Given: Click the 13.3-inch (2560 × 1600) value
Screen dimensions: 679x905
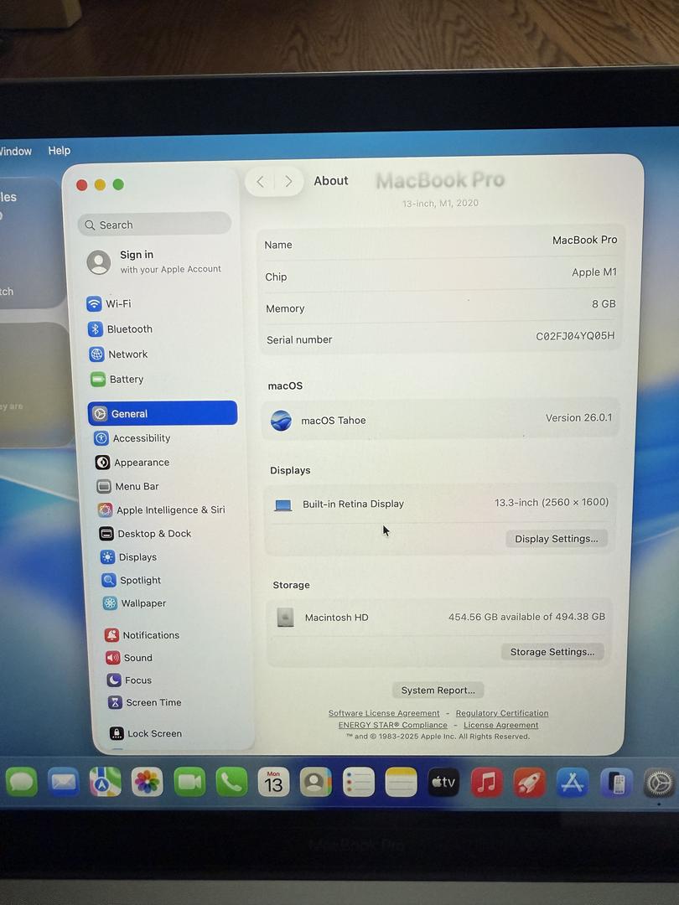Looking at the screenshot, I should (x=552, y=502).
